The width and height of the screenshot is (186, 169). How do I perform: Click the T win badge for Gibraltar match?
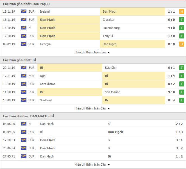pos(182,20)
